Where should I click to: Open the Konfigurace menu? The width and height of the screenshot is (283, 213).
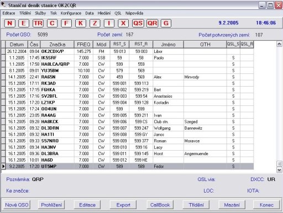[x=71, y=13]
